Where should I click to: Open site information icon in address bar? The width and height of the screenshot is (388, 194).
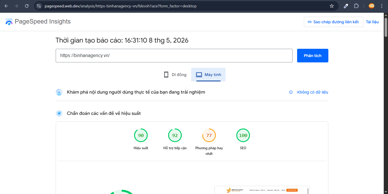click(39, 6)
